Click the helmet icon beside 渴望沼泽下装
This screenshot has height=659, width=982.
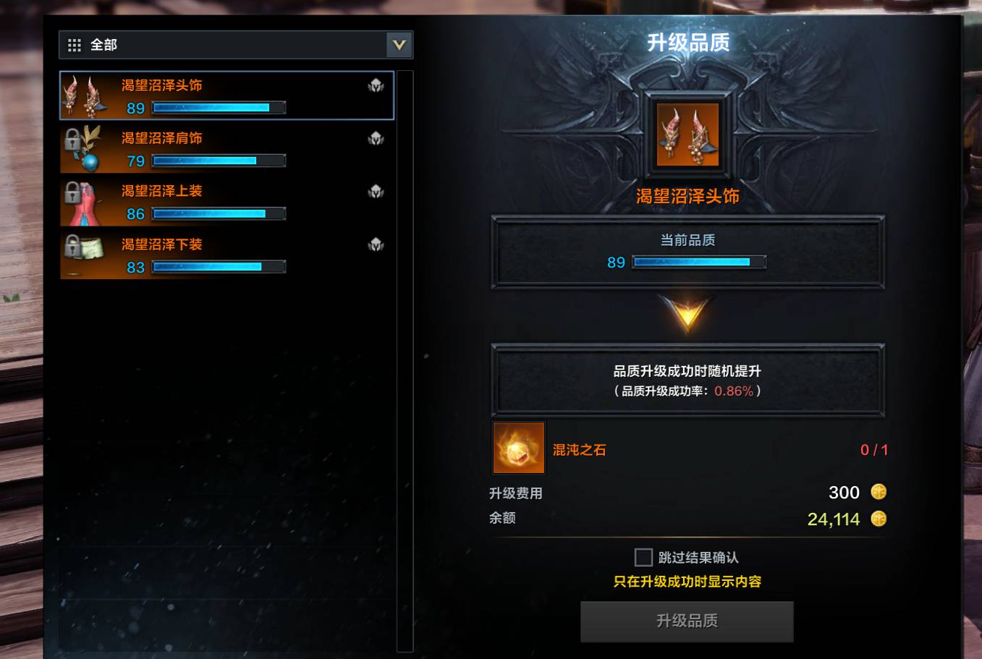pyautogui.click(x=376, y=245)
